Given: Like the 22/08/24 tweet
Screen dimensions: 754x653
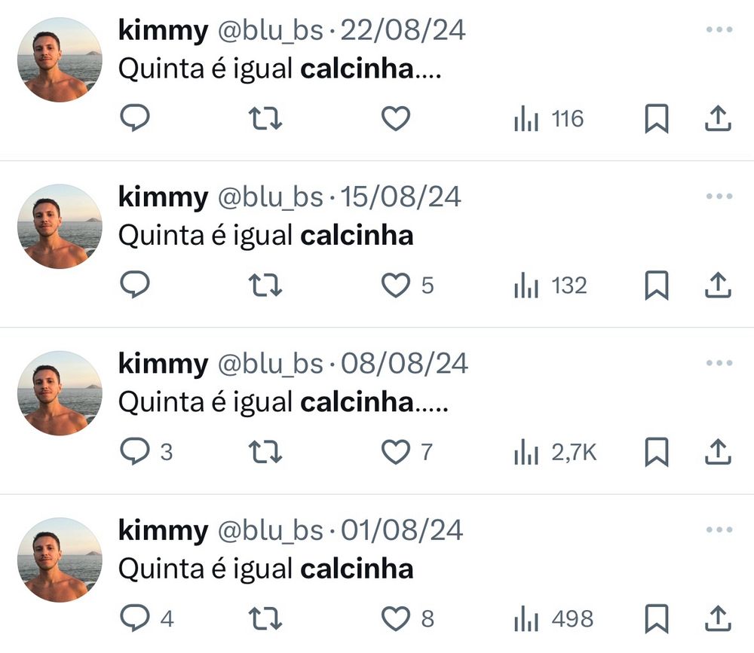Looking at the screenshot, I should [396, 119].
